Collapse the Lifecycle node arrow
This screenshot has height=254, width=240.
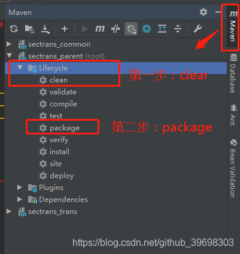pos(20,68)
